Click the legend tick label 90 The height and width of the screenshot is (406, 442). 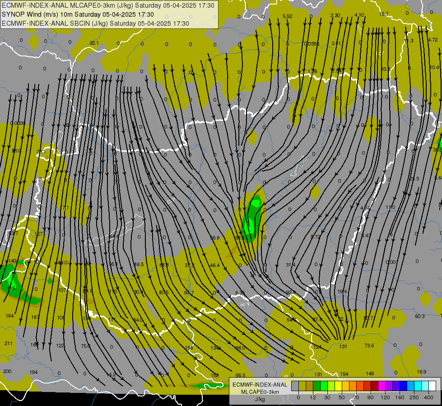tap(370, 397)
